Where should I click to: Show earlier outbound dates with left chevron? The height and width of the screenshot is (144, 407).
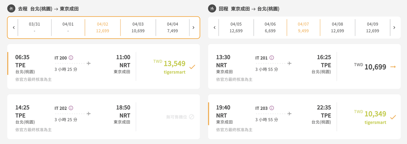click(x=14, y=28)
